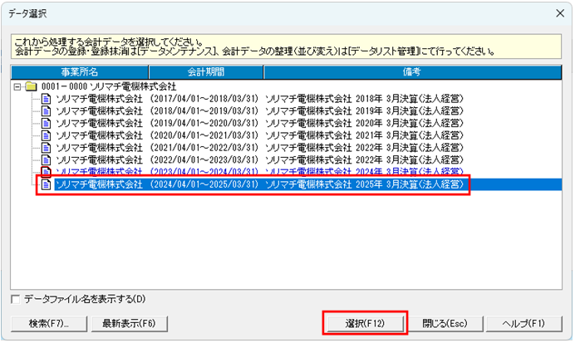Screen dimensions: 575x343
Task: Click the 最新表示(F6) button
Action: pos(129,324)
